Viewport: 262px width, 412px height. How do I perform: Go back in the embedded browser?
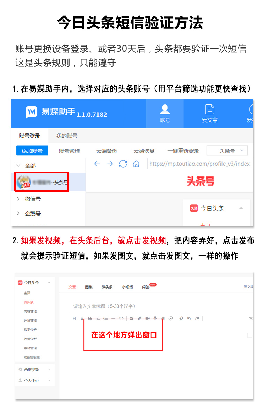pyautogui.click(x=97, y=164)
